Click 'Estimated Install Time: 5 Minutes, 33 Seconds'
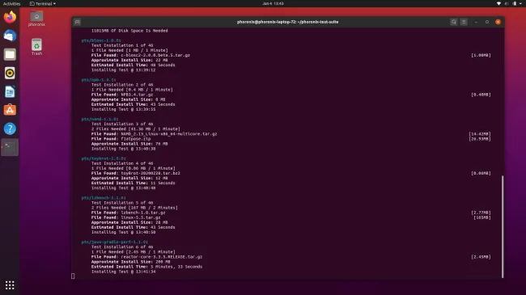This screenshot has width=526, height=295. [146, 267]
